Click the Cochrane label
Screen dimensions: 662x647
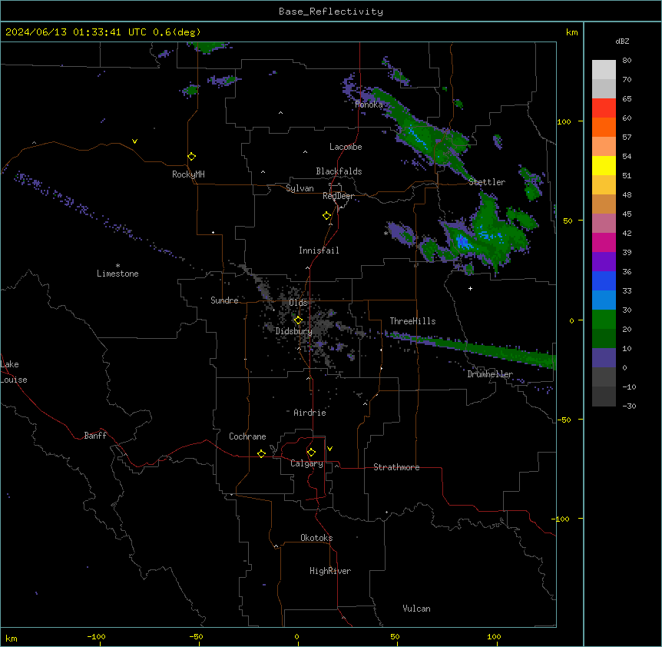[247, 436]
